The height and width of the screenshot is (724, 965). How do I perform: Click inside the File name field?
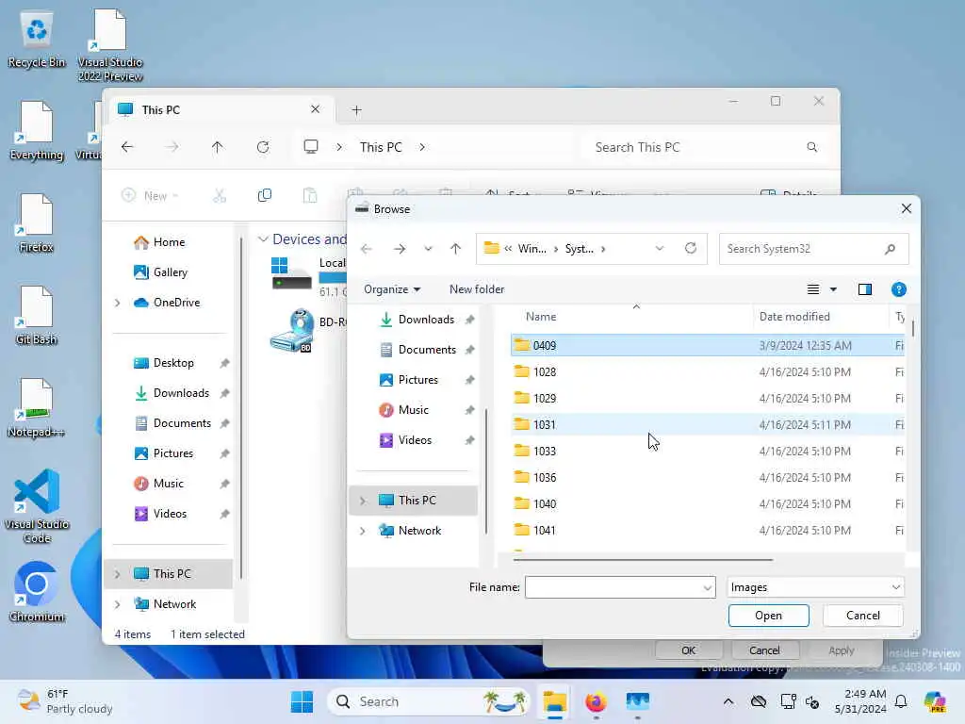tap(613, 588)
